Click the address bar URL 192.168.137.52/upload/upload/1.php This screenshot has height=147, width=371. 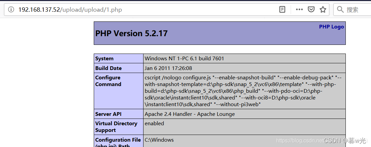(70, 10)
